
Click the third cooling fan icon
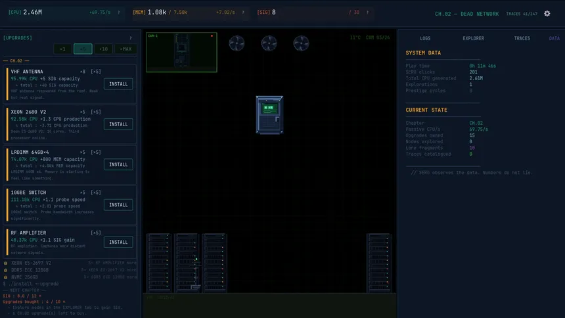pyautogui.click(x=302, y=43)
